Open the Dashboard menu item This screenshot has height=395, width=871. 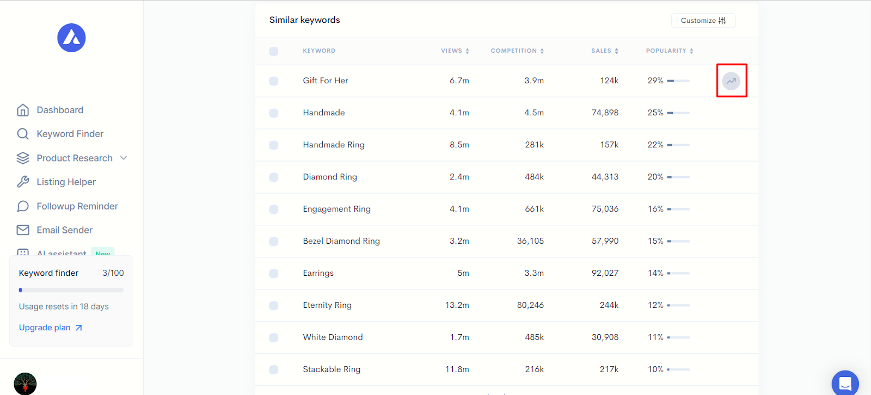(x=60, y=110)
